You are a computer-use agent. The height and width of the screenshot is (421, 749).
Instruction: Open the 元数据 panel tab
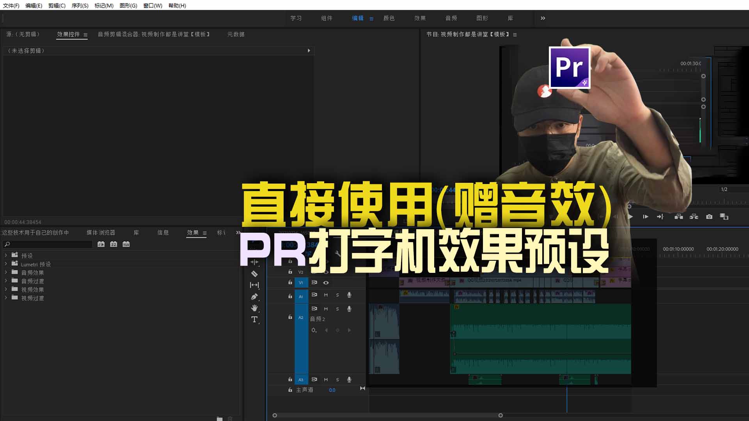(x=236, y=34)
